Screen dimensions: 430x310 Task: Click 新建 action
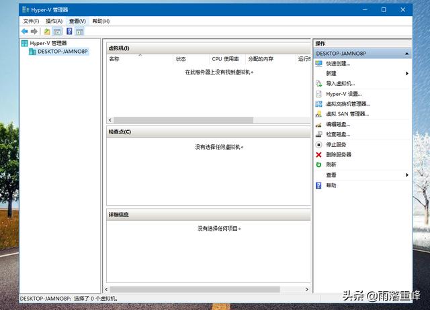(331, 73)
